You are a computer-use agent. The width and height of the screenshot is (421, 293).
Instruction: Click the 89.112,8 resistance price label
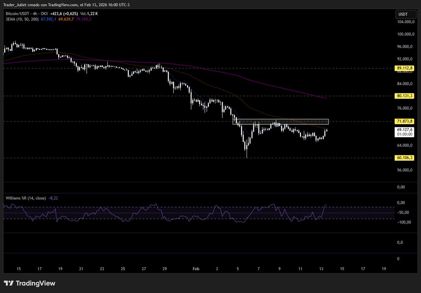404,68
